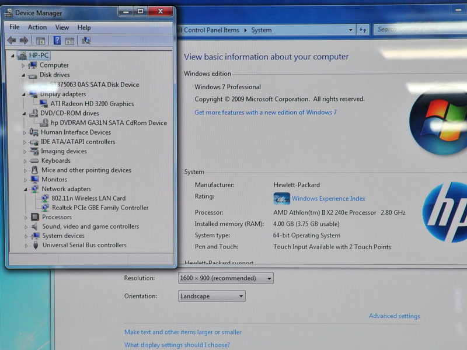This screenshot has width=467, height=350.
Task: Click the Computer category icon in device tree
Action: coord(32,65)
